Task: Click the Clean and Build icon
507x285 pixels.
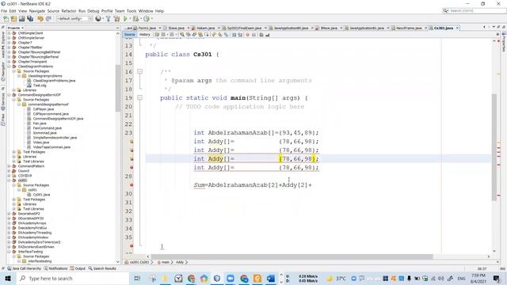Action: coord(116,19)
